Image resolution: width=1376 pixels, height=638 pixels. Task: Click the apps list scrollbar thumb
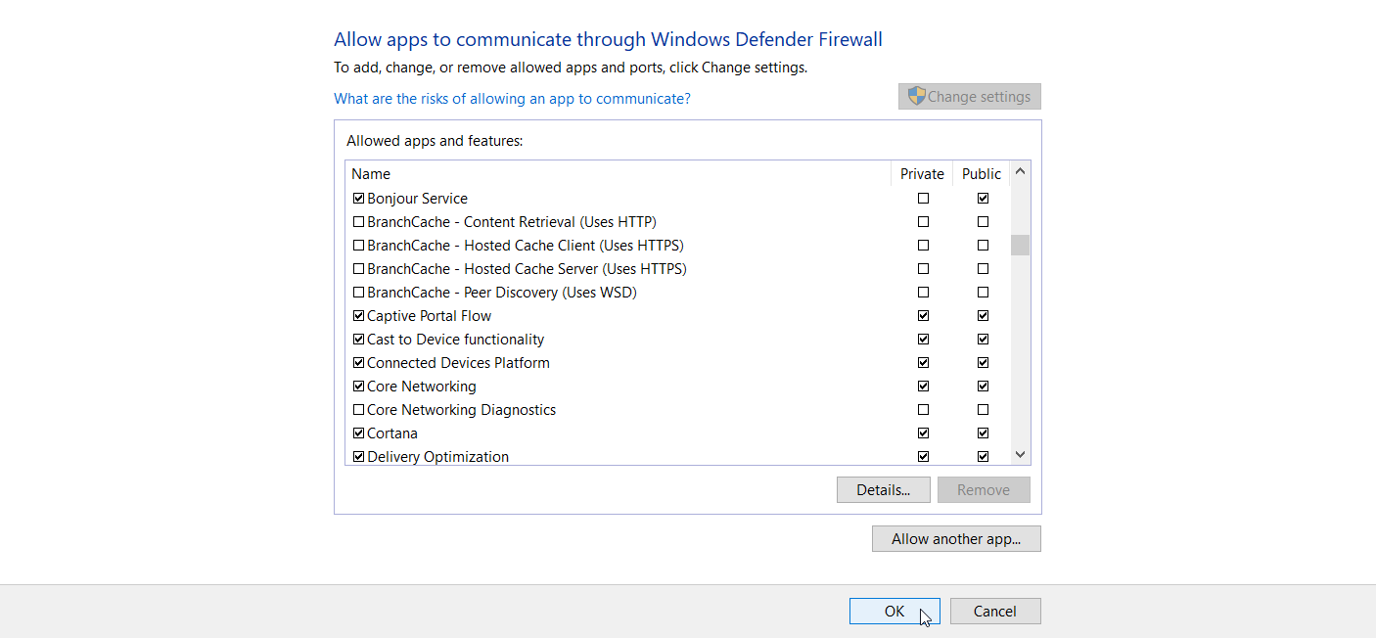tap(1020, 245)
